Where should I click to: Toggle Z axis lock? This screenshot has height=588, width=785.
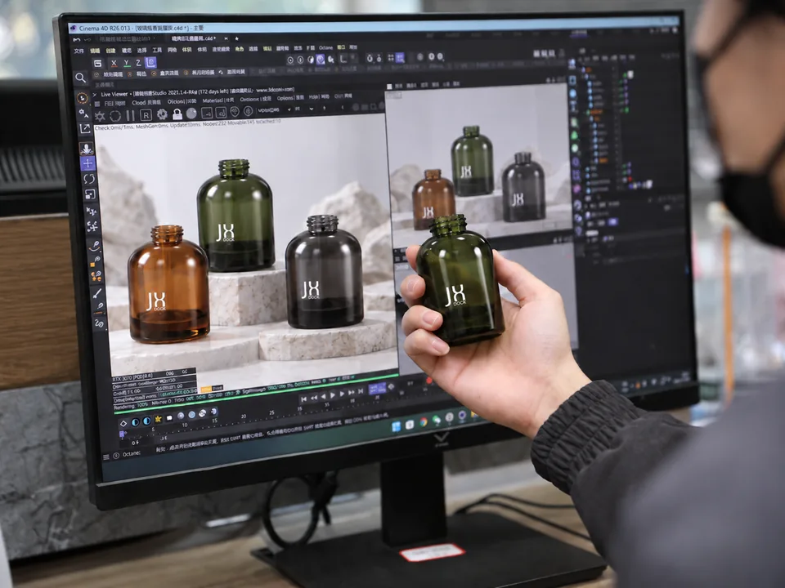click(138, 63)
